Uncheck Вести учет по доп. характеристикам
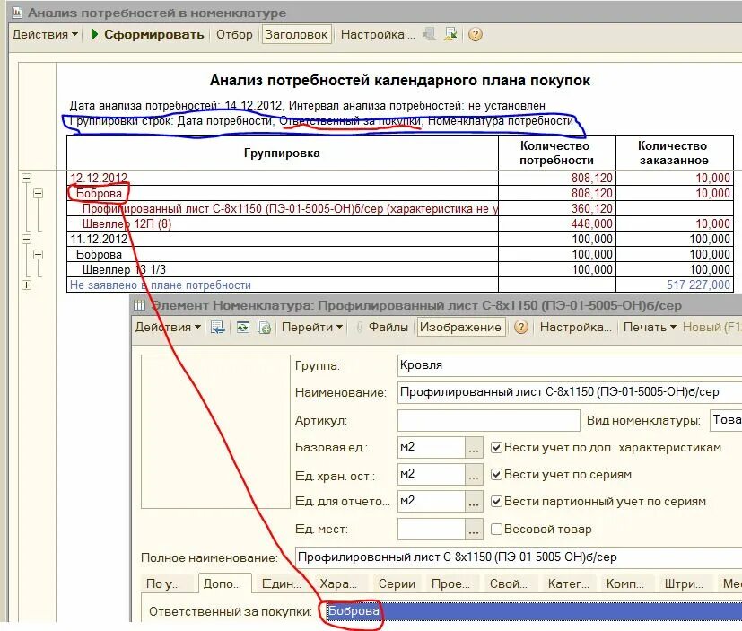The height and width of the screenshot is (631, 742). click(496, 447)
